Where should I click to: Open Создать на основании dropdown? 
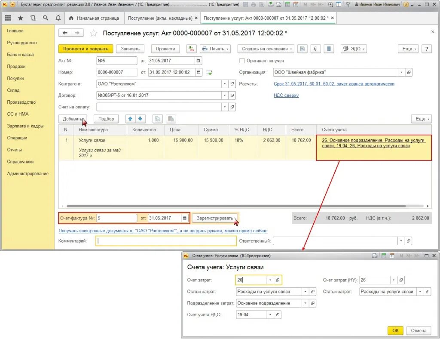click(x=266, y=49)
